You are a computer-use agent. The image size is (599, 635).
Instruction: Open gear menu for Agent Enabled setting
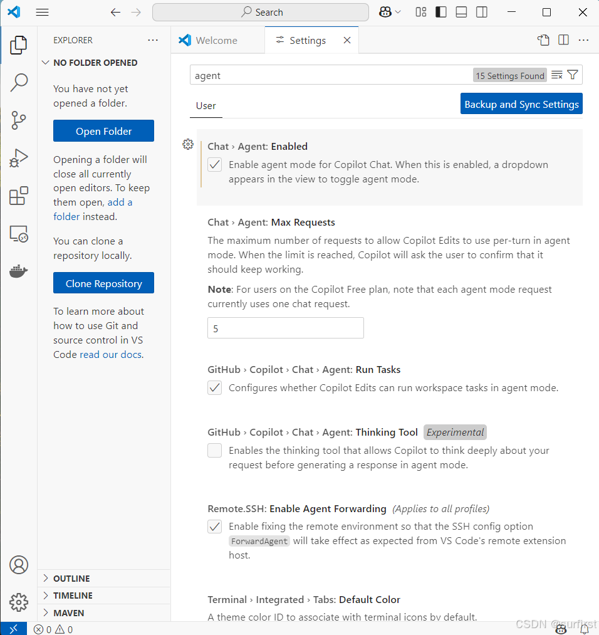[188, 144]
